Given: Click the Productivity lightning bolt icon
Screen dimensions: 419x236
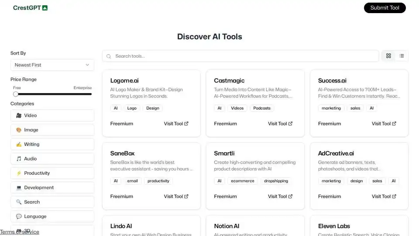Looking at the screenshot, I should 19,173.
